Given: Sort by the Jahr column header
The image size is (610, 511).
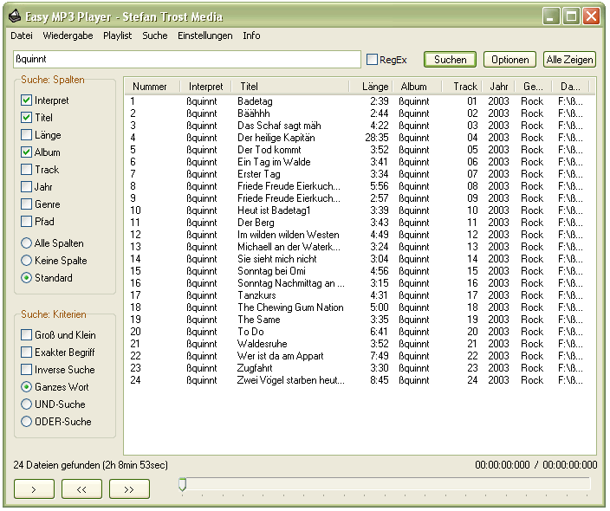Looking at the screenshot, I should (498, 87).
